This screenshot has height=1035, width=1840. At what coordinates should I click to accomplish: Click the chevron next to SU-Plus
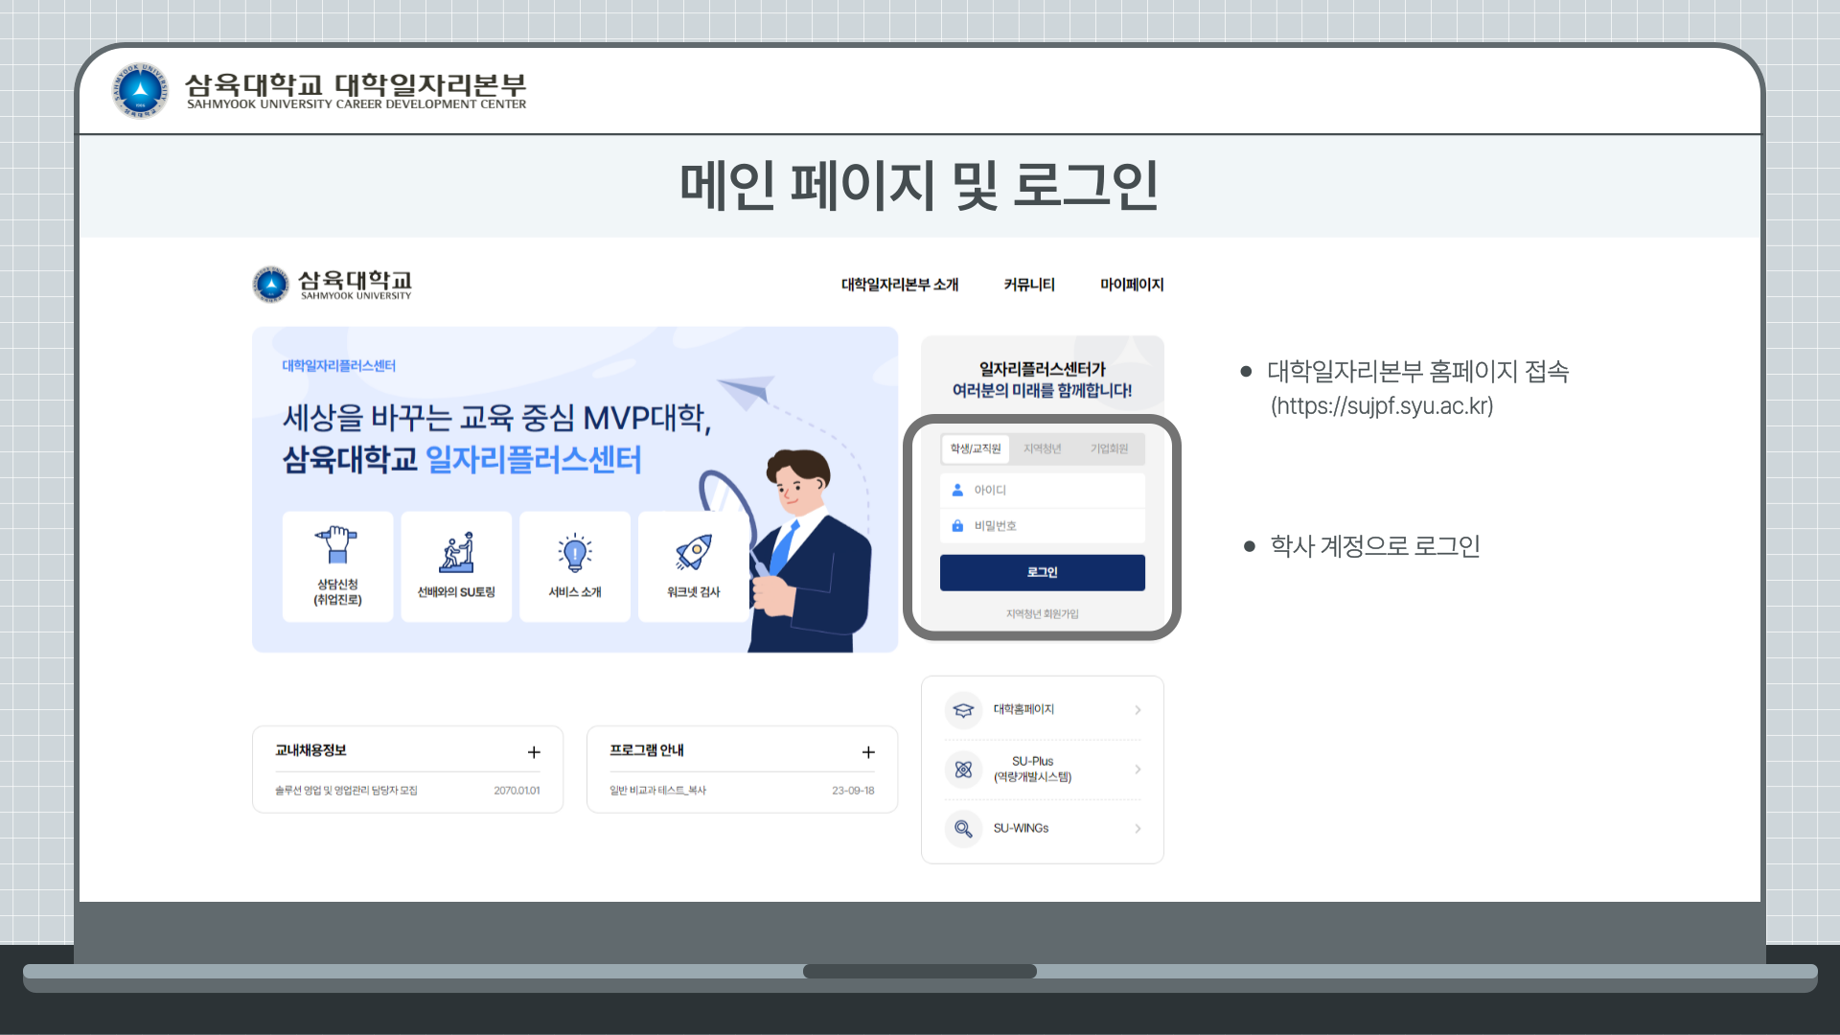[1138, 770]
